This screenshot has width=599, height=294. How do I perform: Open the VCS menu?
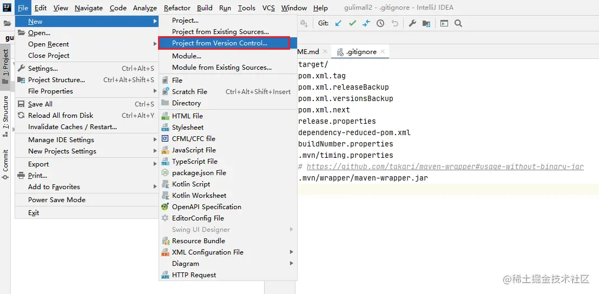point(268,8)
